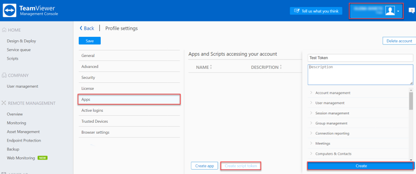Open Monitoring in sidebar
The height and width of the screenshot is (174, 416).
click(16, 123)
